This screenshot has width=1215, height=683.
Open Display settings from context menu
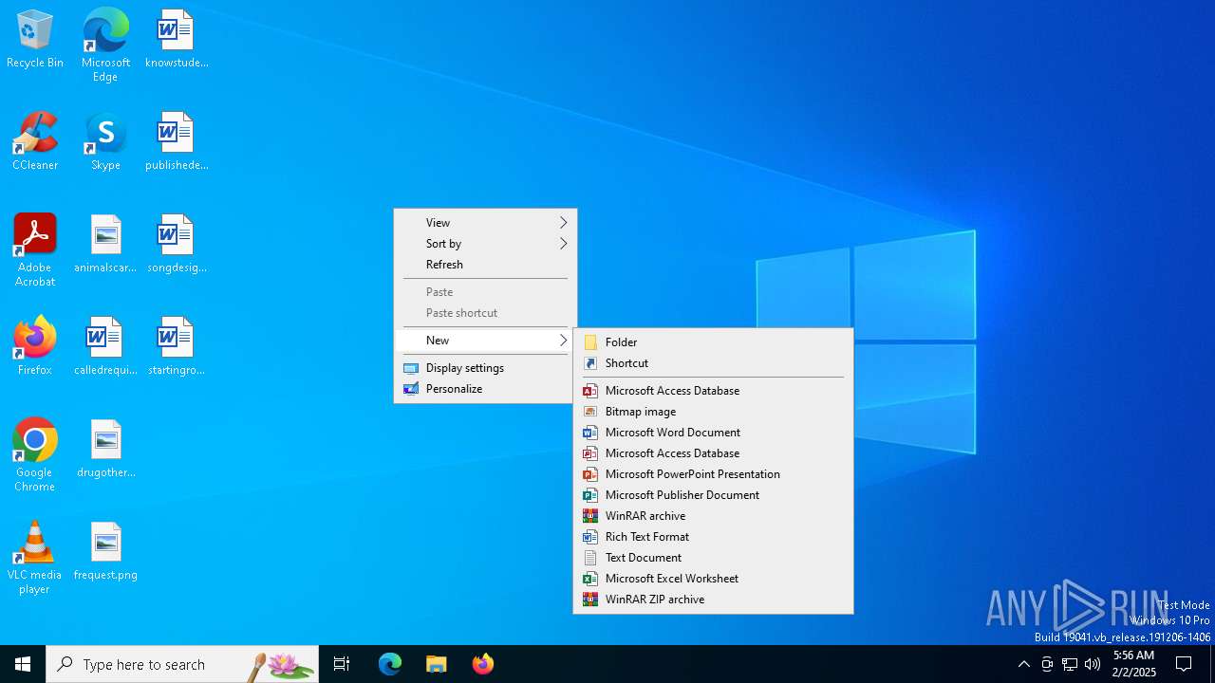tap(485, 368)
